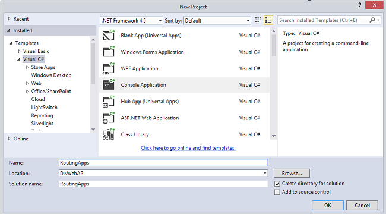Viewport: 386px width, 214px height.
Task: Pick the Console Application template icon
Action: click(x=109, y=85)
